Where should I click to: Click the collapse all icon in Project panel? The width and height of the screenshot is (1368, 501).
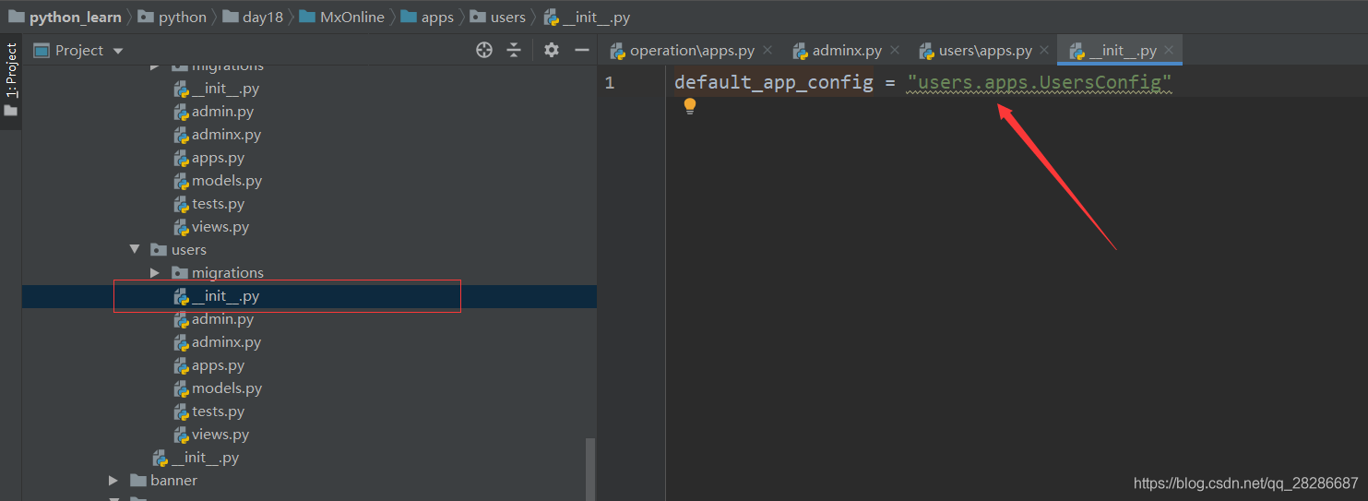tap(514, 50)
